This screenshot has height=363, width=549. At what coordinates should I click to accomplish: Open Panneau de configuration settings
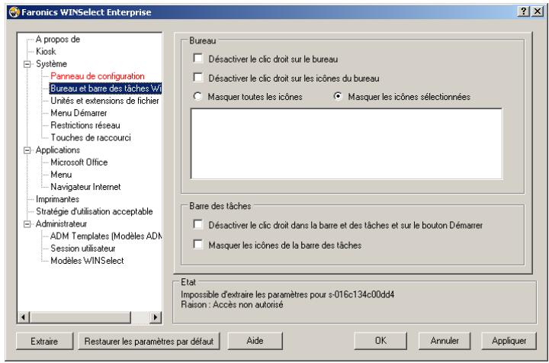click(98, 76)
